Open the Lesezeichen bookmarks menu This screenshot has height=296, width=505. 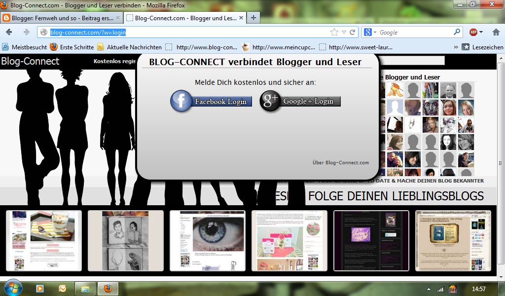(482, 47)
